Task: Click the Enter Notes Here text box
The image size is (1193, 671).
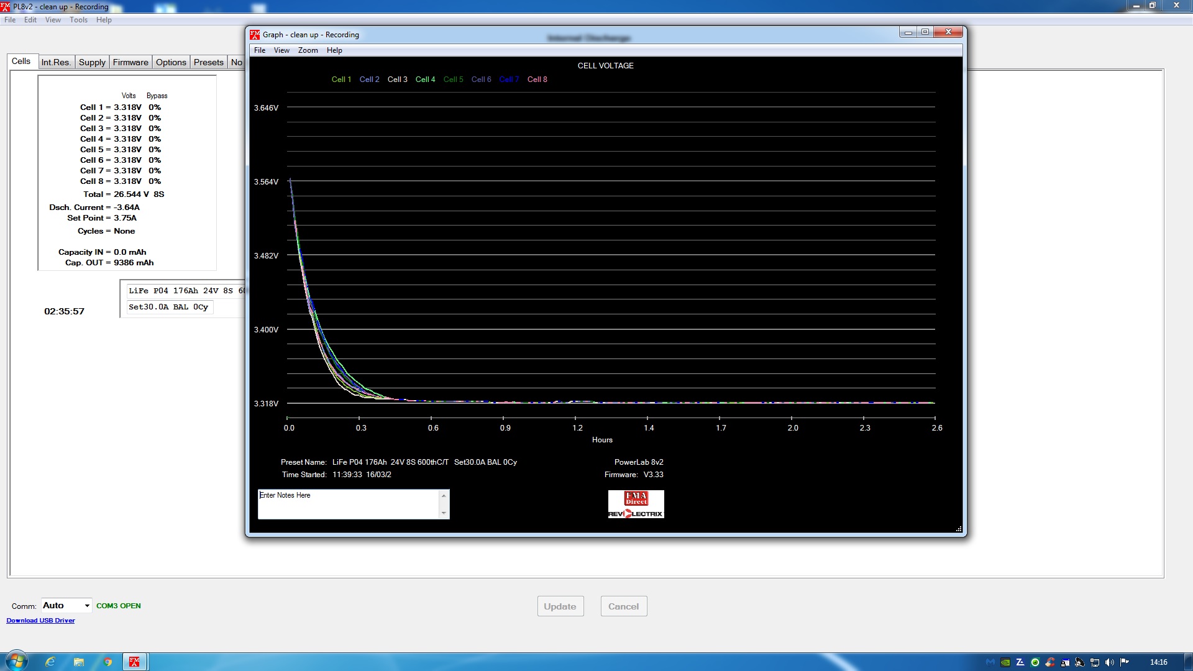Action: 348,504
